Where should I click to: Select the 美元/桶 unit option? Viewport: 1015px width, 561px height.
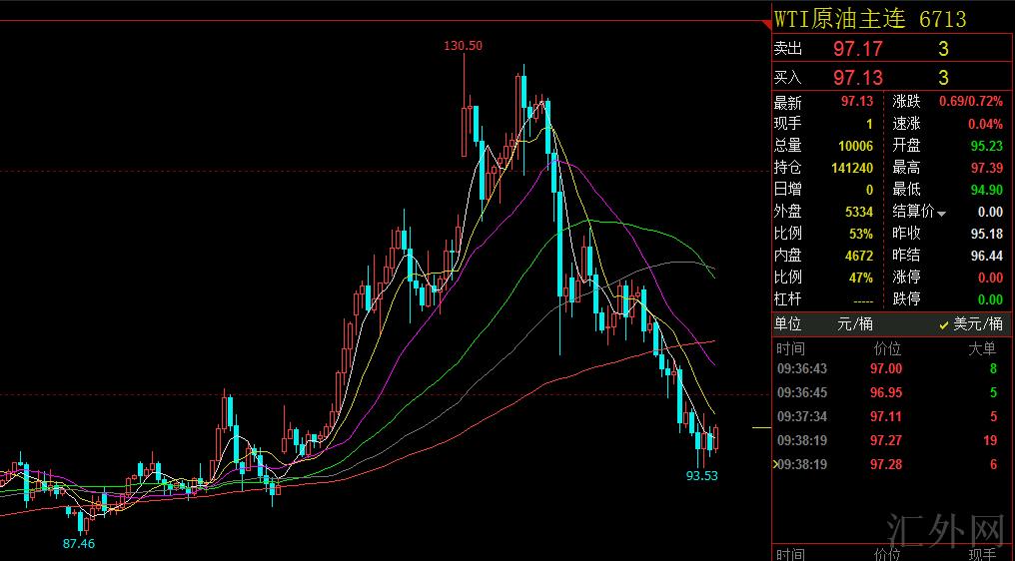point(978,324)
